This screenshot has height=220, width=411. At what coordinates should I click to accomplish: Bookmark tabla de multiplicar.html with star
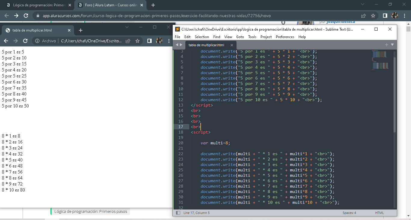pos(138,41)
